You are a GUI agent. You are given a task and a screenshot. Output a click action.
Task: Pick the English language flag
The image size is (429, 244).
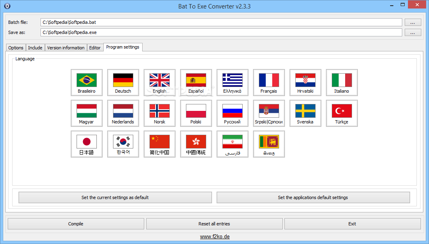(160, 83)
